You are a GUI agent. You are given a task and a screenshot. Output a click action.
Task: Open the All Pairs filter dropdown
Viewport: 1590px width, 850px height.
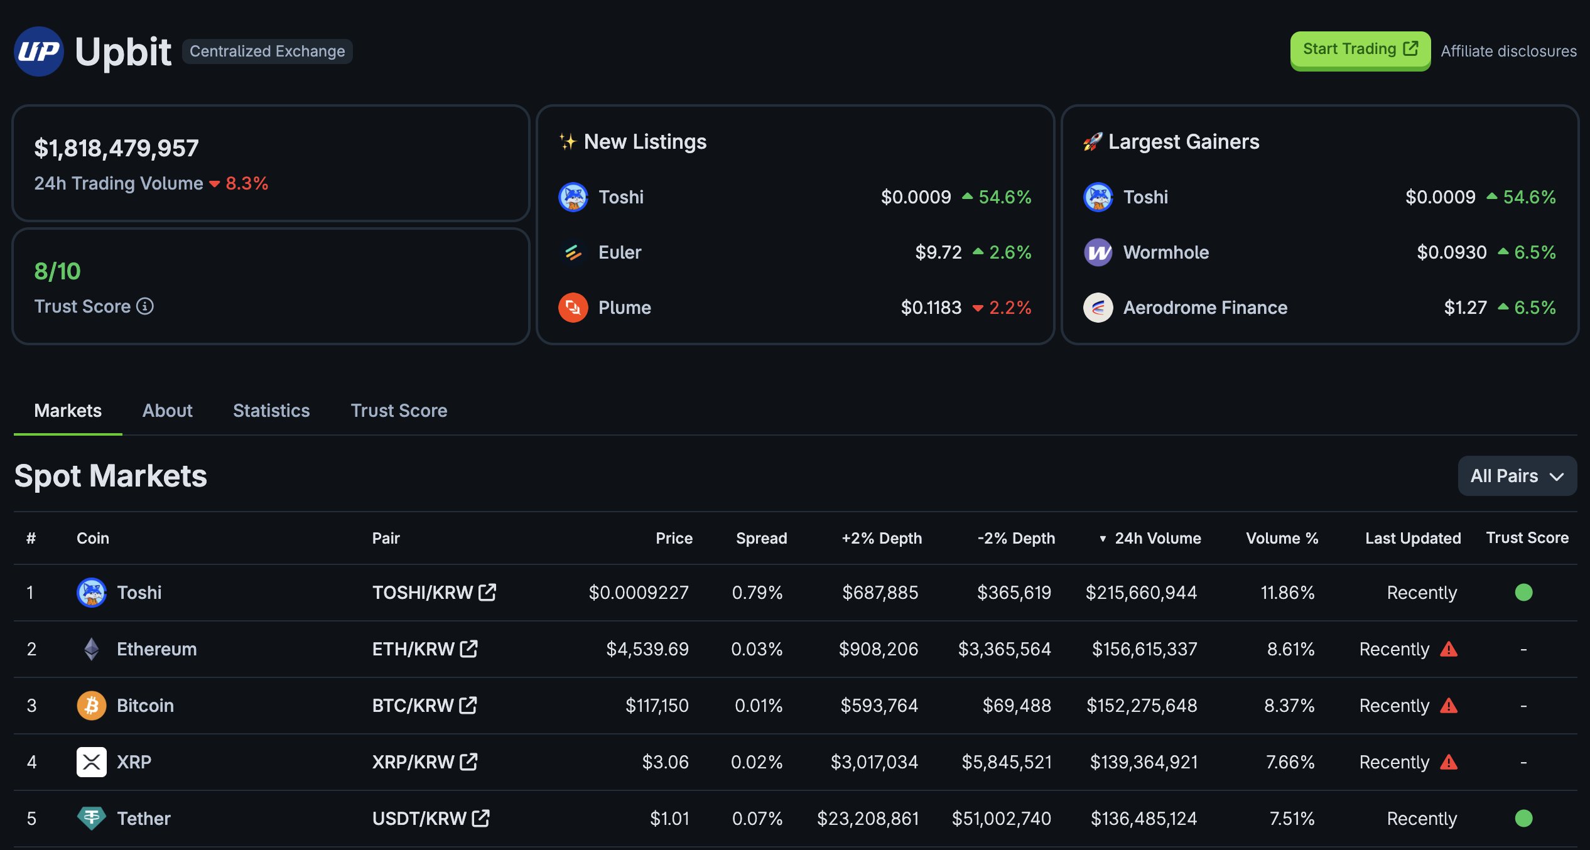click(1517, 476)
